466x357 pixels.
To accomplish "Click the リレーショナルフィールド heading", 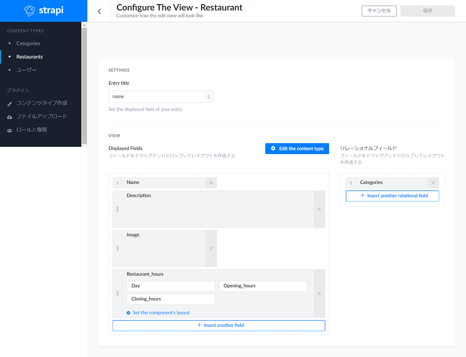I will click(x=369, y=148).
